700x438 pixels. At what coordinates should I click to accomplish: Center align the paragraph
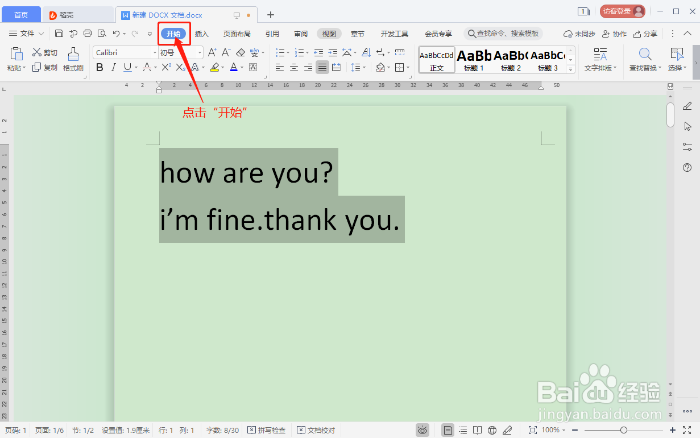pos(294,68)
